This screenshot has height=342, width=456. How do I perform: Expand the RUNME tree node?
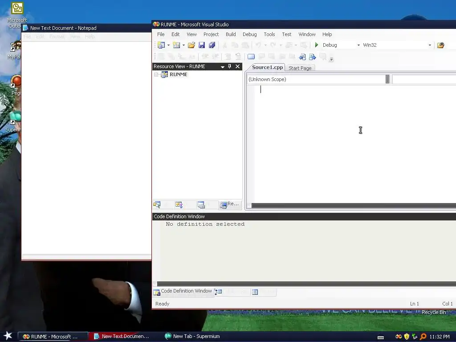point(156,75)
